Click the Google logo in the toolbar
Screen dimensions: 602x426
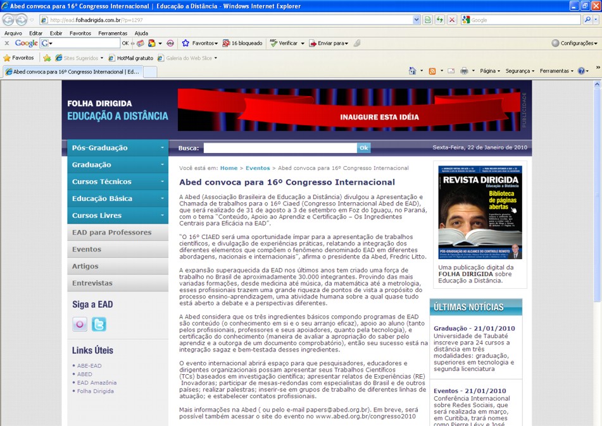26,44
